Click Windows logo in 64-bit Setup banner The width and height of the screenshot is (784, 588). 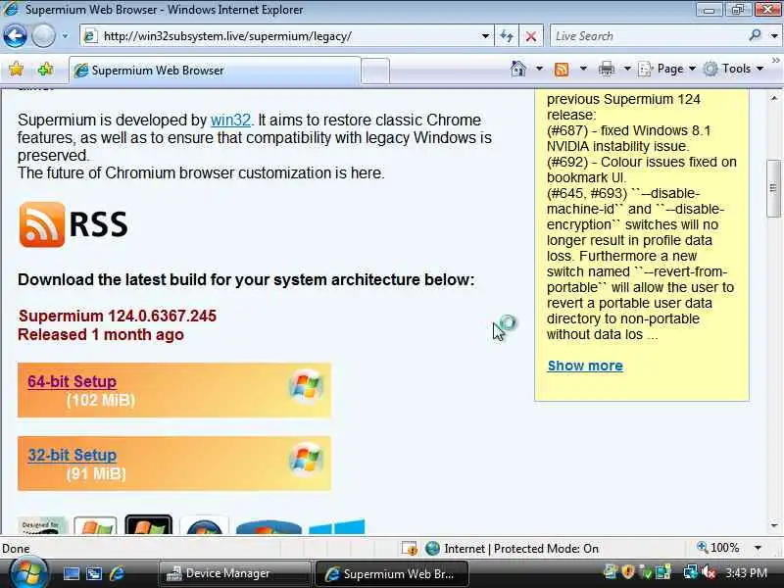[x=306, y=386]
